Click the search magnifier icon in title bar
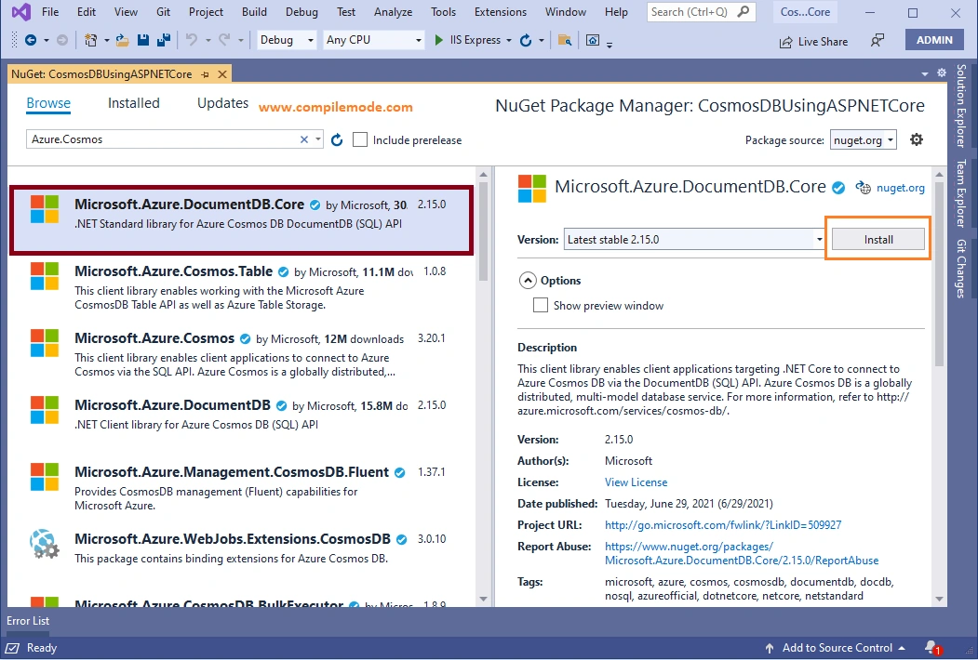The height and width of the screenshot is (660, 978). pyautogui.click(x=743, y=12)
